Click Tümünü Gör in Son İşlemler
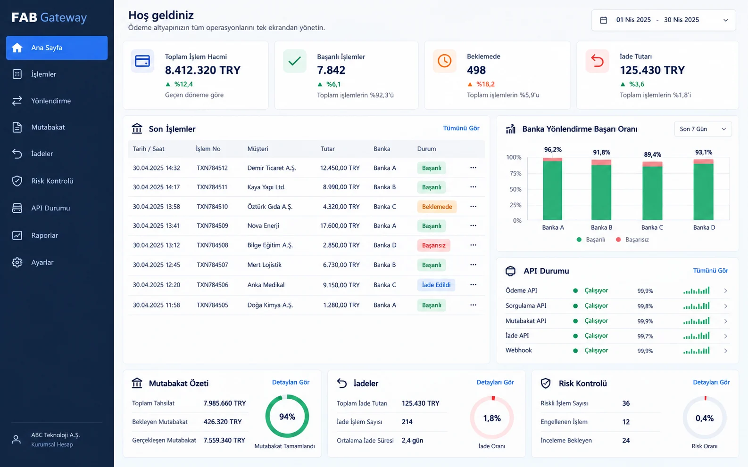Viewport: 748px width, 467px height. pyautogui.click(x=461, y=128)
